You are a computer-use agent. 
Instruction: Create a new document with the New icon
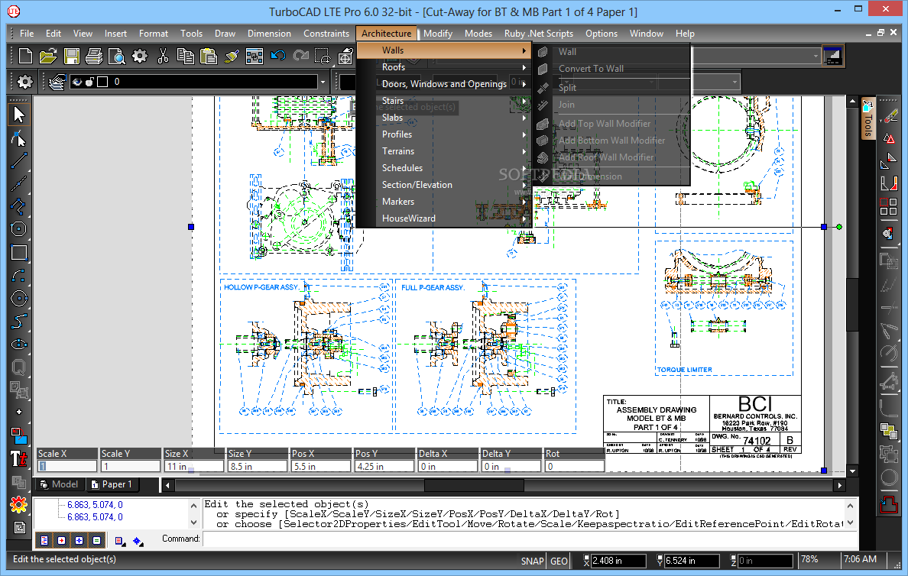(x=25, y=57)
